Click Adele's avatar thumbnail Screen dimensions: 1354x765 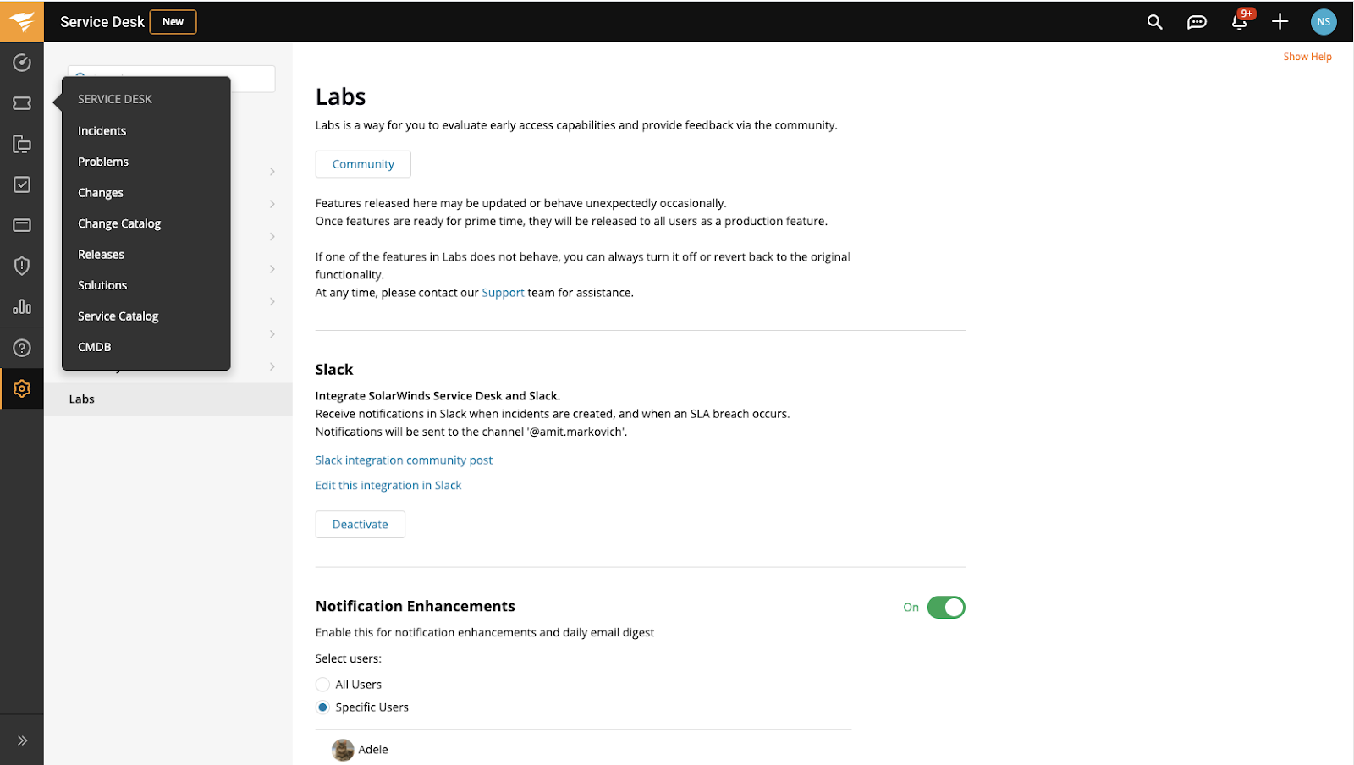click(343, 750)
